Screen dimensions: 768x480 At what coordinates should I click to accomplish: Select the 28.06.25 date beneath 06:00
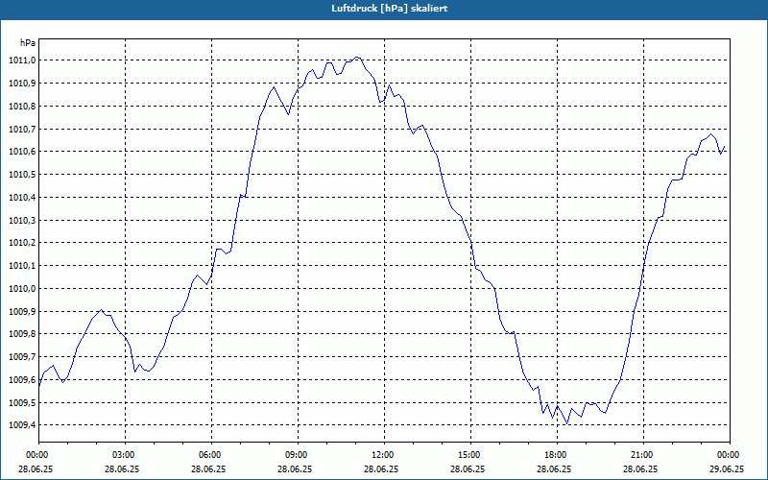(208, 468)
